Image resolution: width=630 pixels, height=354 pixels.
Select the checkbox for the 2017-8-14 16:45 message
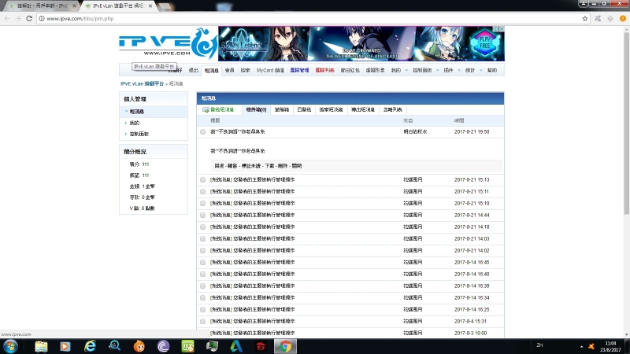pos(203,262)
